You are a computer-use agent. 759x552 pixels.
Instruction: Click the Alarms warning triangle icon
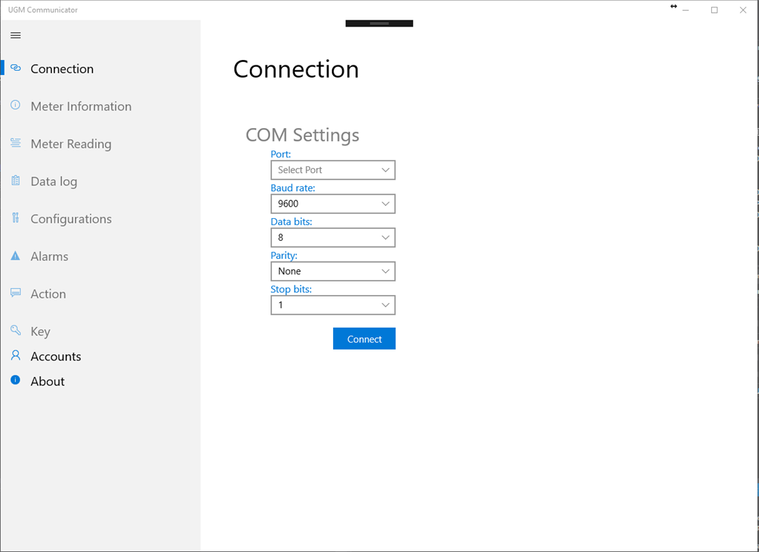(16, 256)
